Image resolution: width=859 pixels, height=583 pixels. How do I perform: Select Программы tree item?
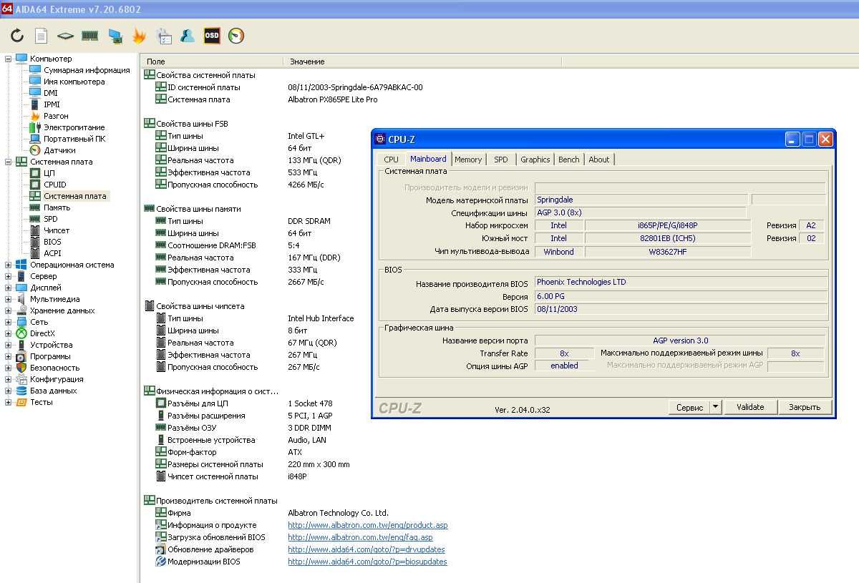pyautogui.click(x=50, y=356)
